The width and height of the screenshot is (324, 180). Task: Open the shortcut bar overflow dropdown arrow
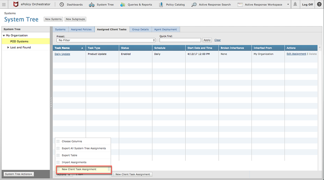coord(288,4)
